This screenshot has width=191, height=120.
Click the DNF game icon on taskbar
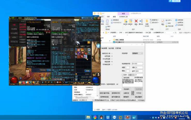click(x=127, y=117)
